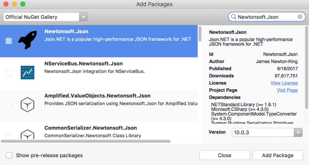Click 'Newtonsoft.Json integration for NServiceBus.' description

[x=95, y=71]
